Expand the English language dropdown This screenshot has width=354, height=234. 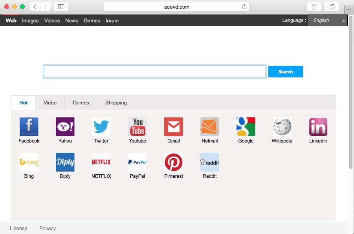327,20
